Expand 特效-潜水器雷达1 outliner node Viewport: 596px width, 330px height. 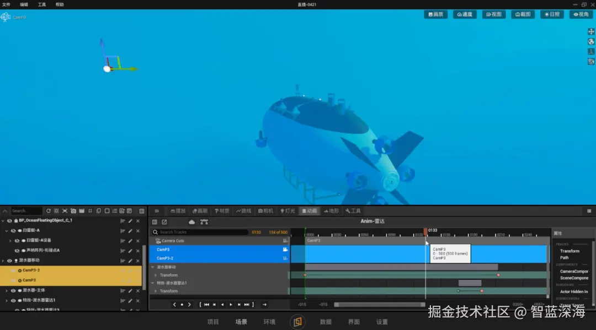7,300
